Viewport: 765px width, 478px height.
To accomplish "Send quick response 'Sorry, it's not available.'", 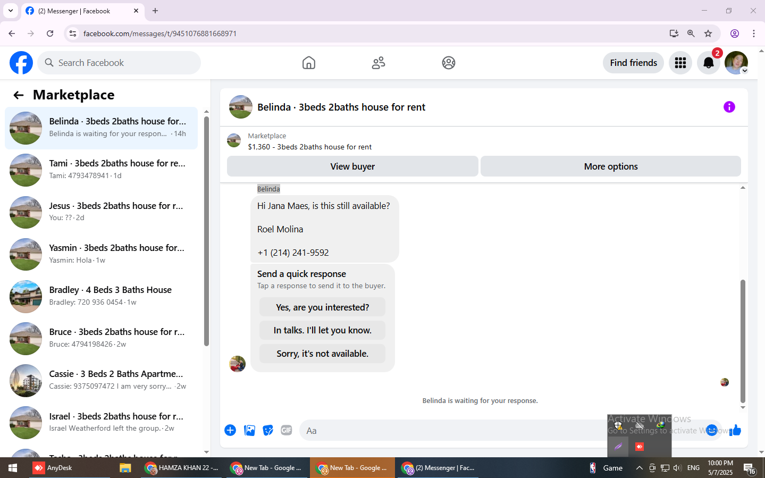I will (x=322, y=354).
